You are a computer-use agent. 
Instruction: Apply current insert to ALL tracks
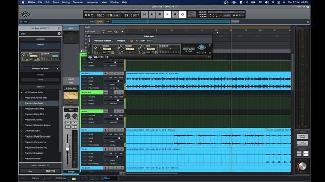click(30, 171)
